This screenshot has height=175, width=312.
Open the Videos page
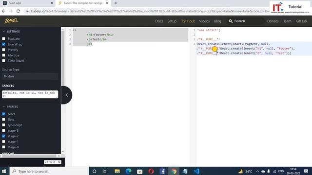[x=204, y=21]
